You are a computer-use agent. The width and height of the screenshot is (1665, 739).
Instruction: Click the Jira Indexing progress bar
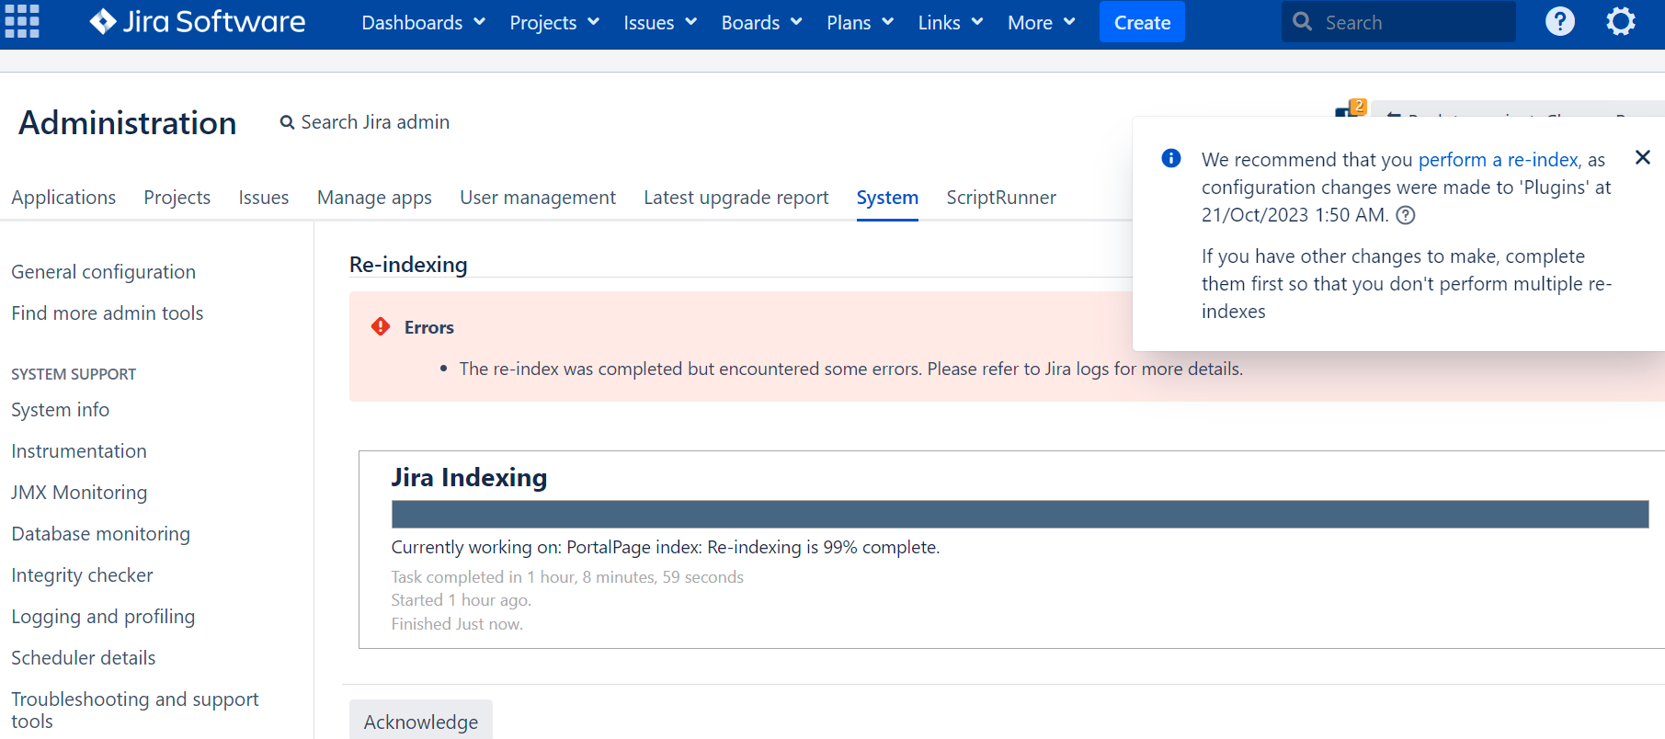pos(1020,514)
